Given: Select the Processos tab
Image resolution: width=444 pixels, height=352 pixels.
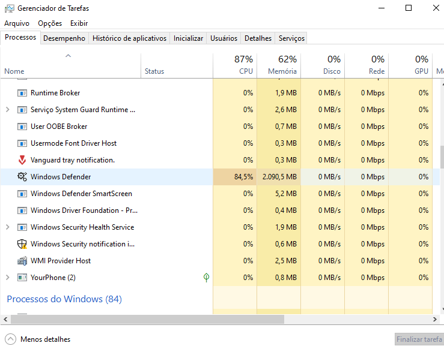Looking at the screenshot, I should click(20, 38).
